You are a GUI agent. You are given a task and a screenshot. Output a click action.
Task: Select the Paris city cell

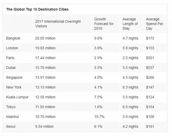tap(10, 58)
